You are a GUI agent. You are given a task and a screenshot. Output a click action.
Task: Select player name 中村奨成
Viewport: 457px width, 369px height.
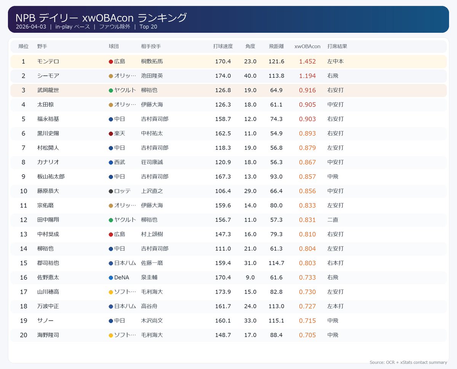click(x=48, y=234)
